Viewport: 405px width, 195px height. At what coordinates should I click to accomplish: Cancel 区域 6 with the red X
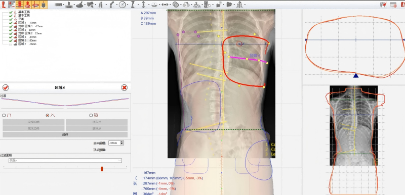(124, 87)
